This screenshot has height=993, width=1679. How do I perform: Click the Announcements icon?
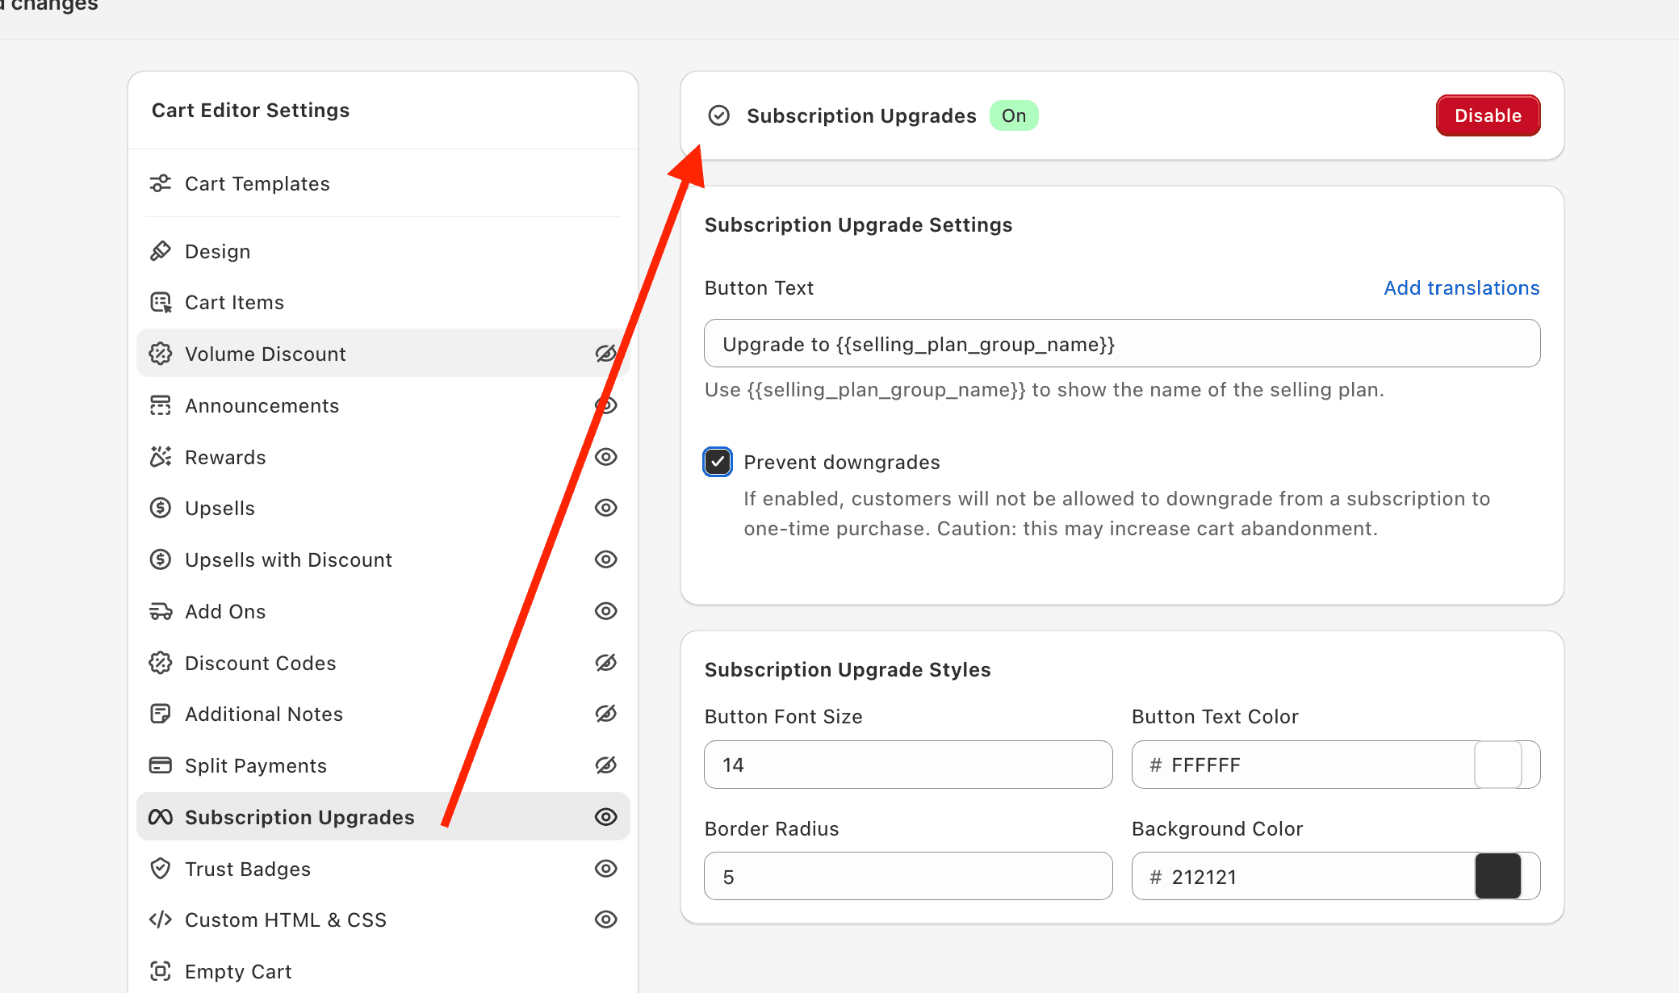[x=161, y=405]
